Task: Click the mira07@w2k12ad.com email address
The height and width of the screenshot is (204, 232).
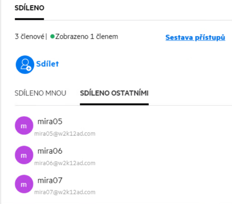Action: 65,192
